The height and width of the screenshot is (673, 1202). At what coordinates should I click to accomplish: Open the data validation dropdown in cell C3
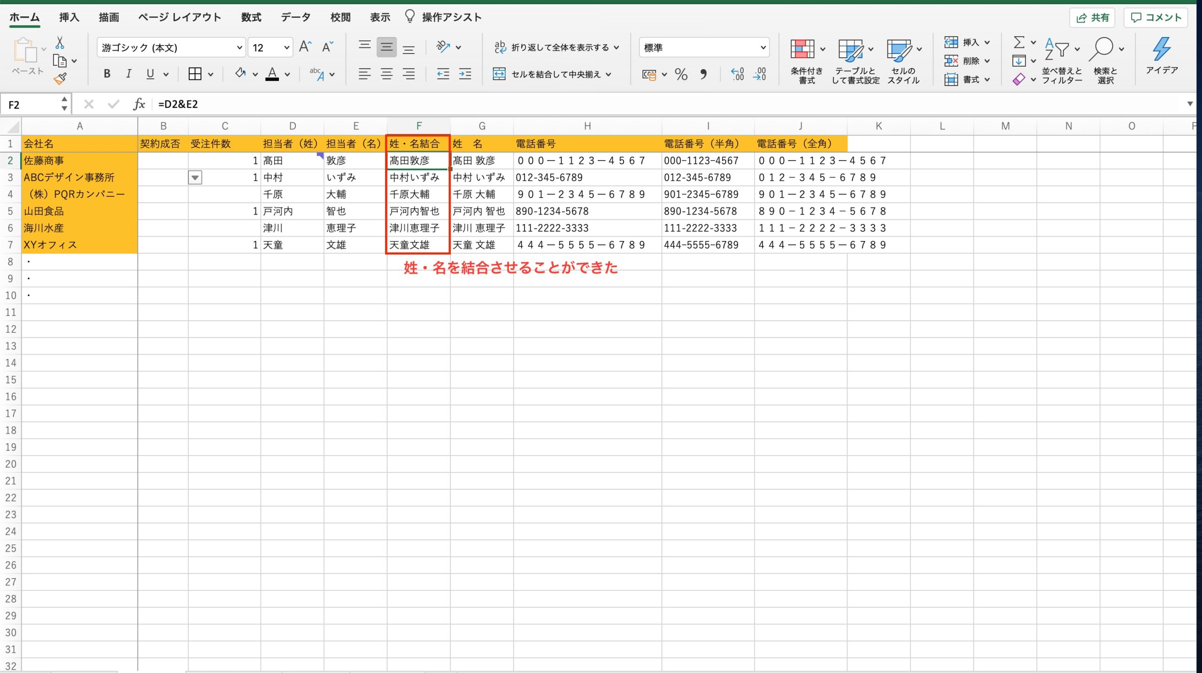pyautogui.click(x=195, y=178)
